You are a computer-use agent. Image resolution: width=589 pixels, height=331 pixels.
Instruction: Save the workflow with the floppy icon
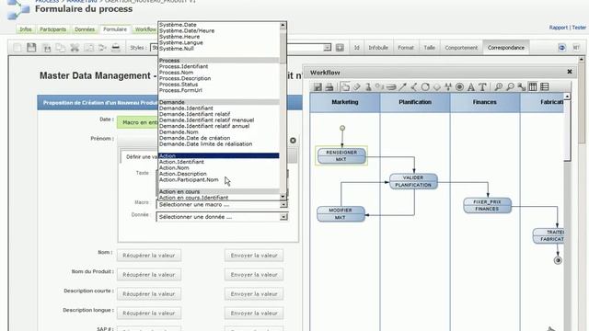point(318,87)
